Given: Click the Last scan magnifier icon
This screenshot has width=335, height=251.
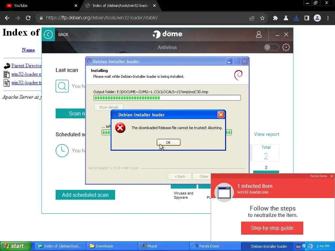Looking at the screenshot, I should click(x=62, y=86).
